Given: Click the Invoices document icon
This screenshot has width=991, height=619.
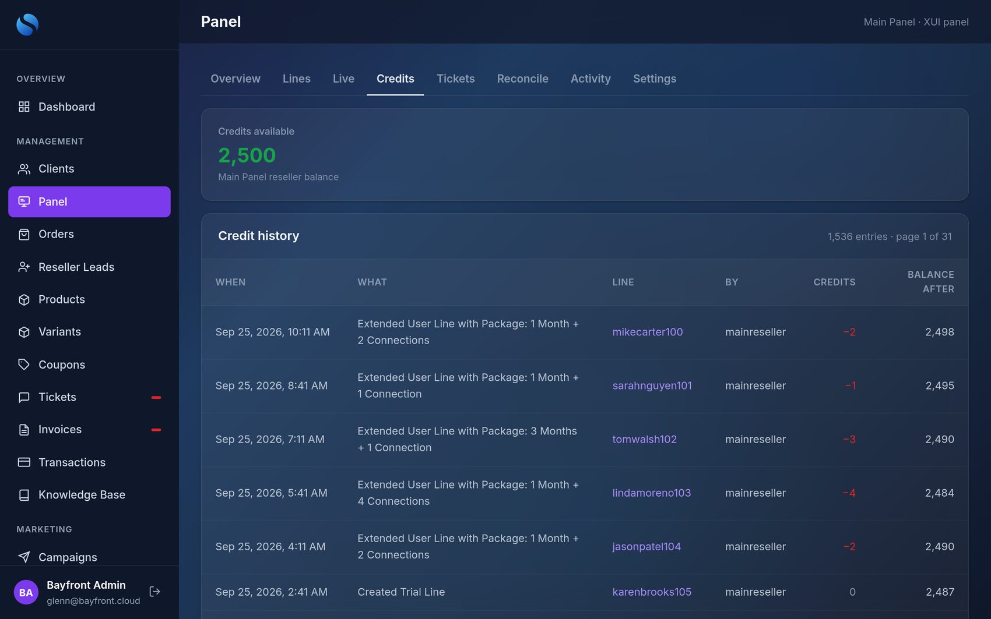Looking at the screenshot, I should click(24, 430).
